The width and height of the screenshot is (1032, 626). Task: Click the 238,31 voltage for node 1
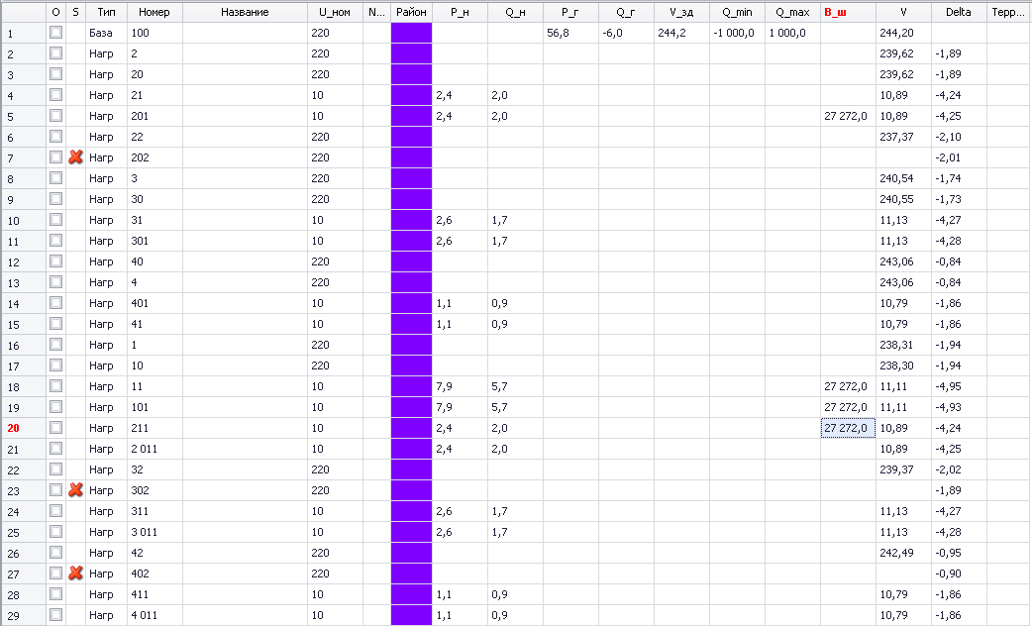[896, 345]
